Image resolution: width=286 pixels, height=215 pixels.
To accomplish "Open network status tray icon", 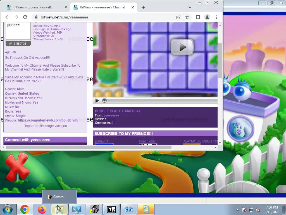I will click(x=251, y=210).
